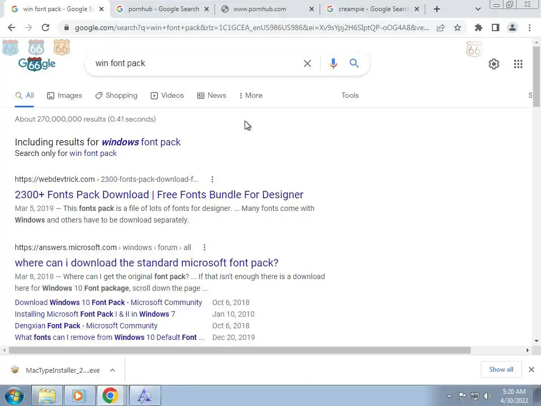Image resolution: width=541 pixels, height=406 pixels.
Task: Start voice search with microphone icon
Action: (333, 63)
